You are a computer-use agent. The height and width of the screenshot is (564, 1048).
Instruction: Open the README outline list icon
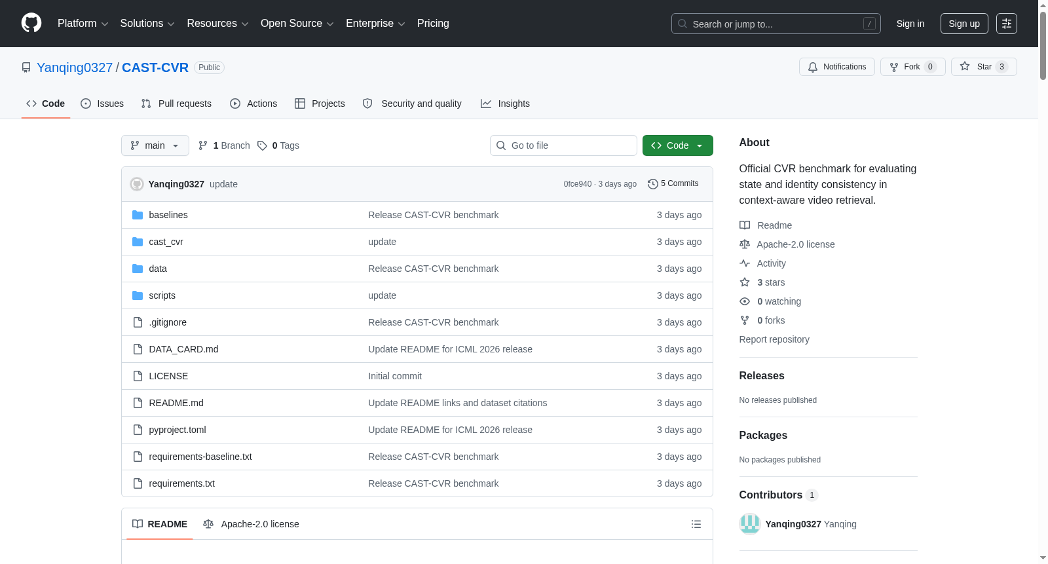696,524
